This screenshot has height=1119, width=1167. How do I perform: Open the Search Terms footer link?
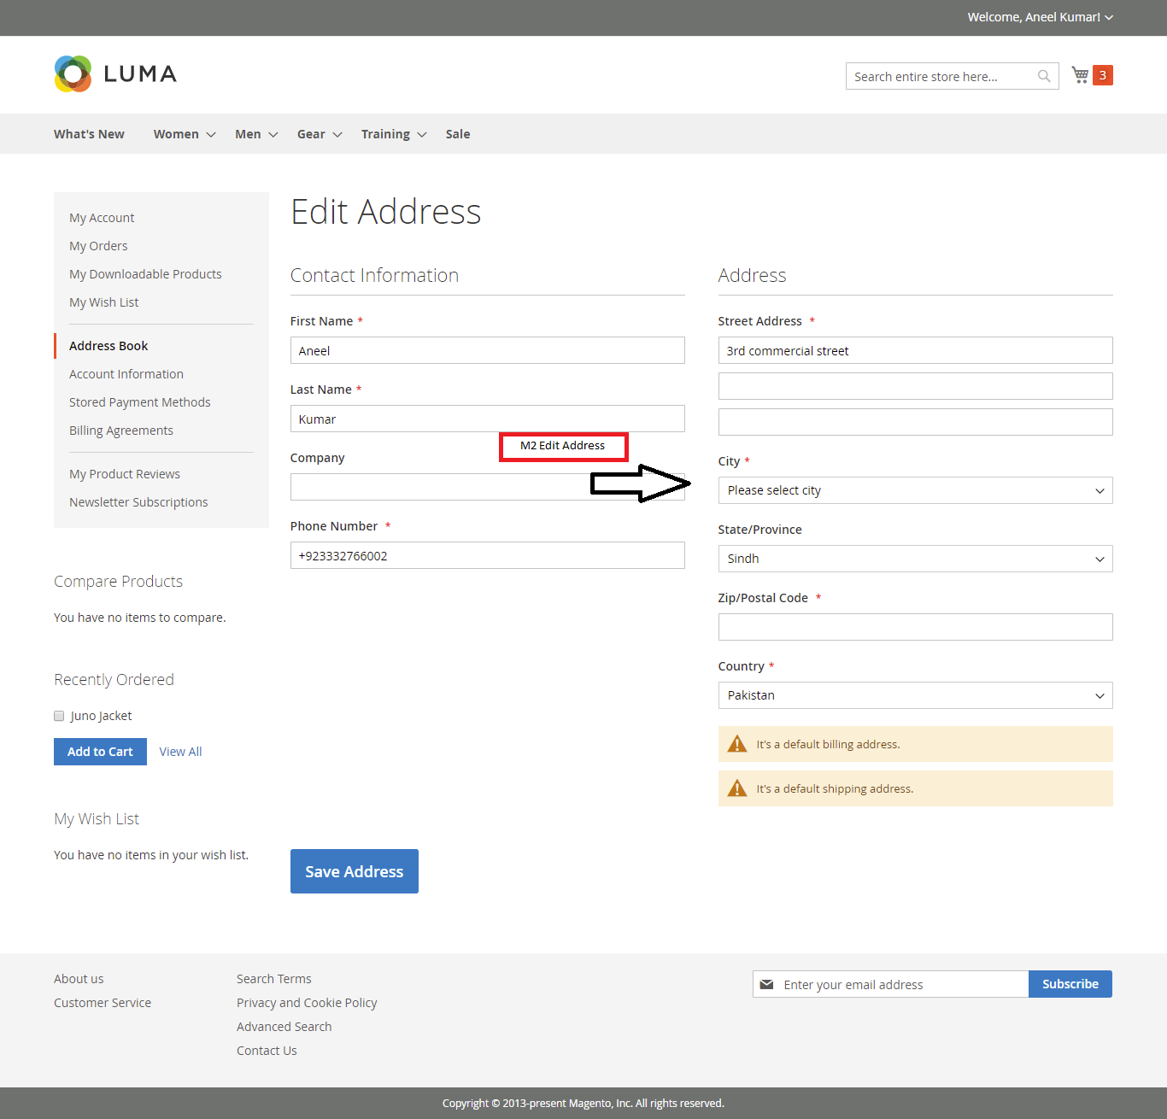pos(274,979)
